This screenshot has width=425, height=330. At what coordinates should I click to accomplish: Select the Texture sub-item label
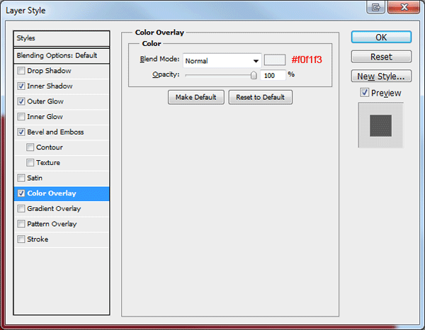pyautogui.click(x=48, y=163)
